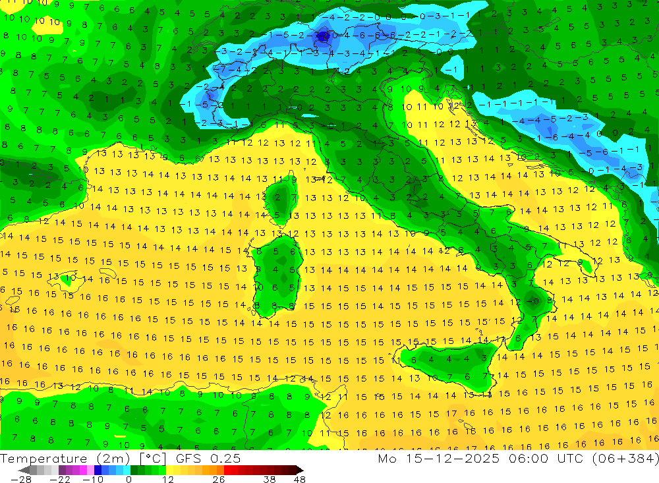The image size is (659, 483).
Task: Pick the dark green swatch after 0
Action: pyautogui.click(x=134, y=470)
